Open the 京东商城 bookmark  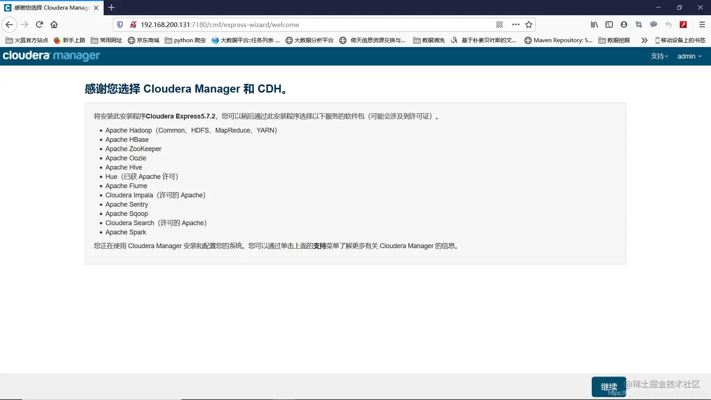(x=143, y=40)
